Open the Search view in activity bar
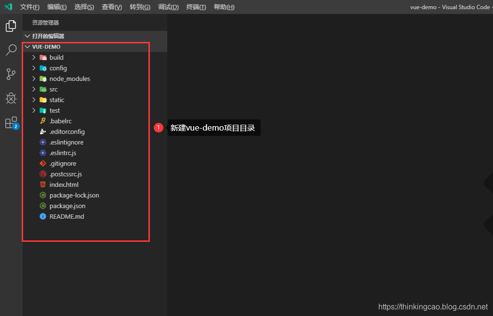Viewport: 493px width, 316px height. pos(11,50)
